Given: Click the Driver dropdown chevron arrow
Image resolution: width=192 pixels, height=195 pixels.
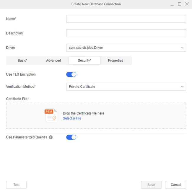Looking at the screenshot, I should (x=182, y=48).
